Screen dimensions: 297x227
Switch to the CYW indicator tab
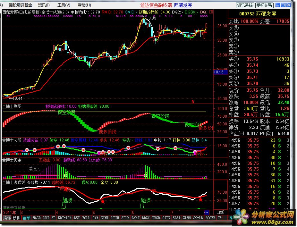coord(96,218)
